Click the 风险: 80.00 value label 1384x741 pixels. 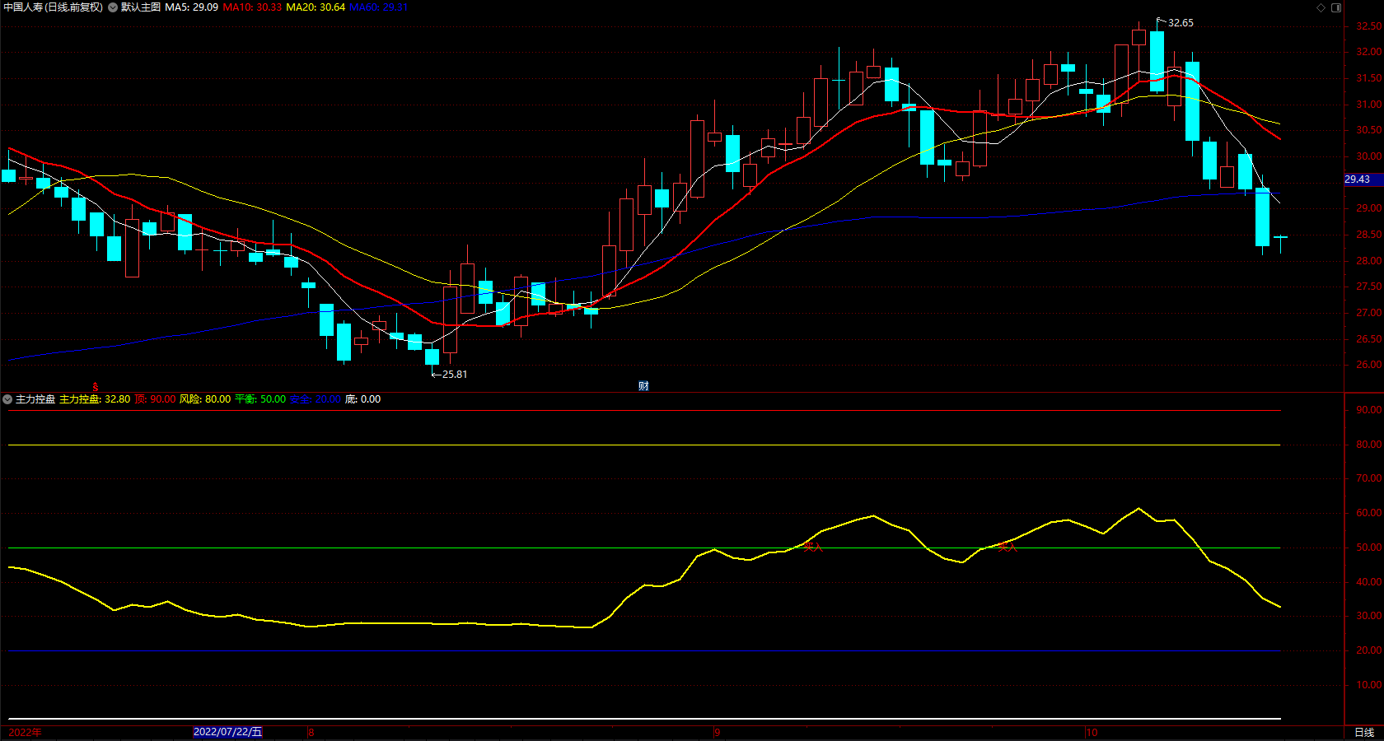[205, 399]
